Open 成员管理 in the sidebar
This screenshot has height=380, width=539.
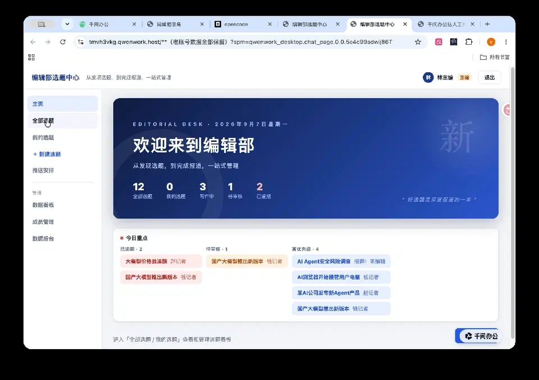coord(62,222)
